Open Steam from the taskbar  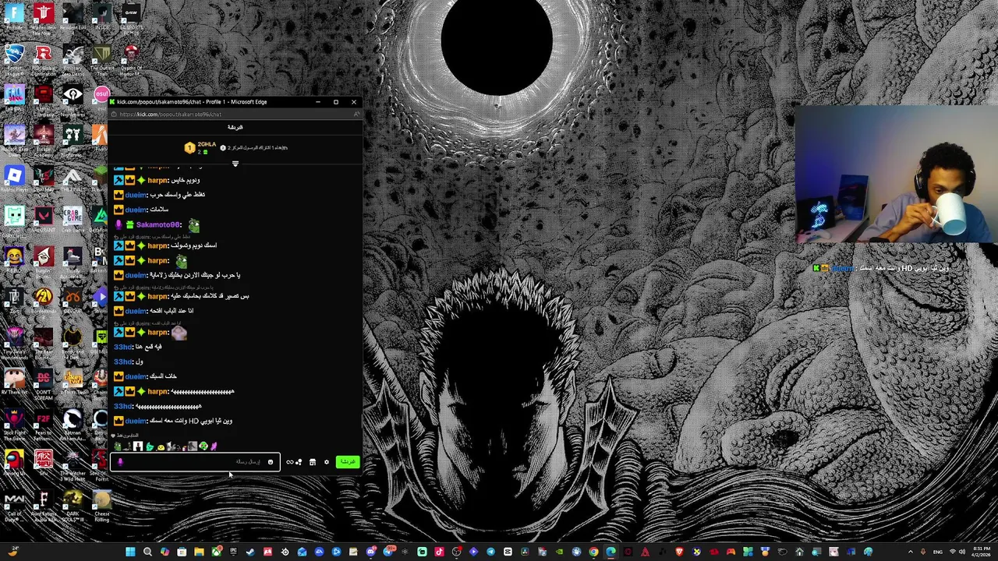pos(250,552)
